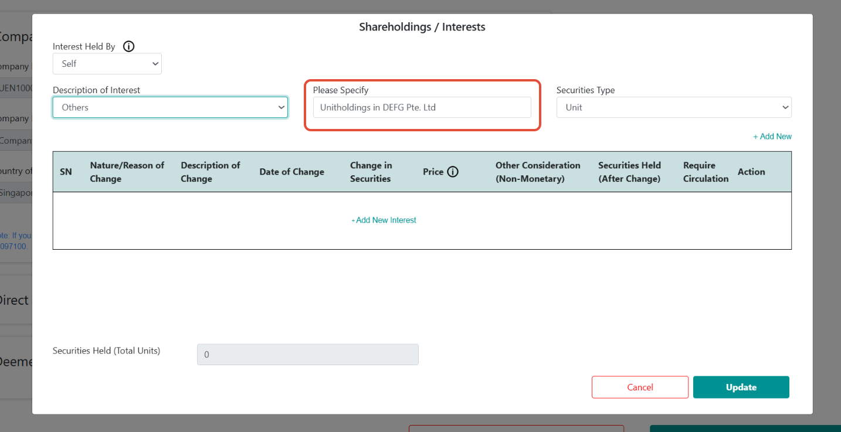This screenshot has height=432, width=841.
Task: Click the Please Specify text field
Action: coord(422,107)
